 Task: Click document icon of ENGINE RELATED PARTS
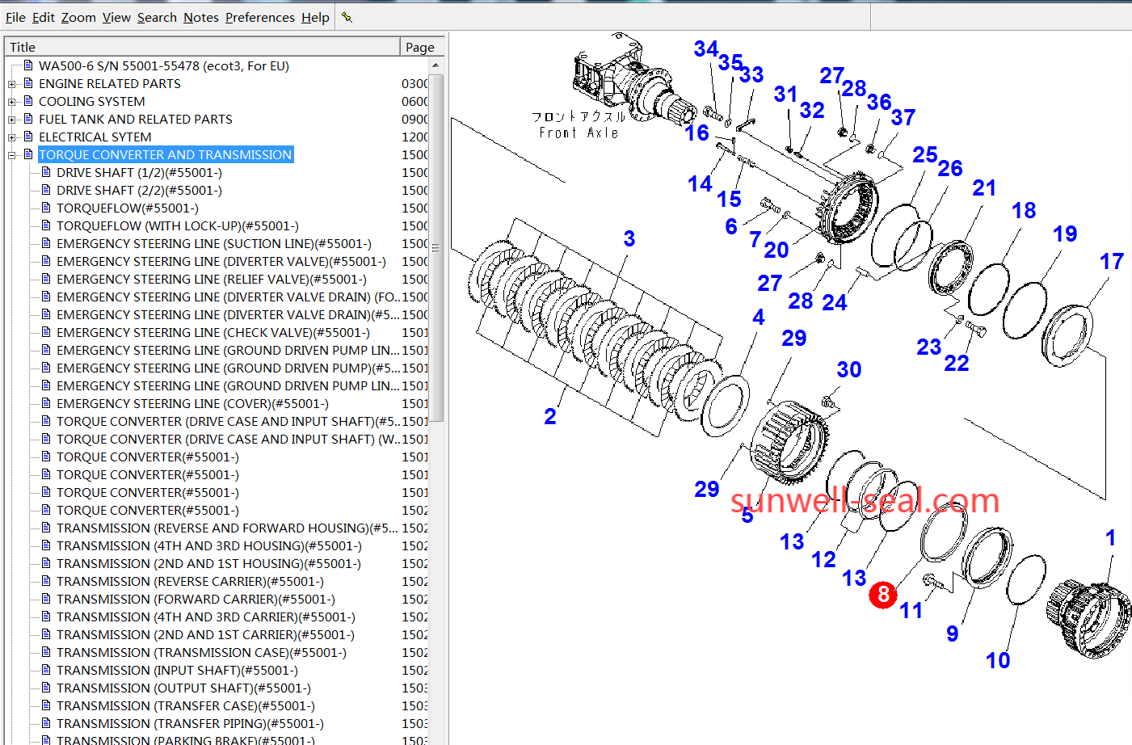pyautogui.click(x=28, y=83)
